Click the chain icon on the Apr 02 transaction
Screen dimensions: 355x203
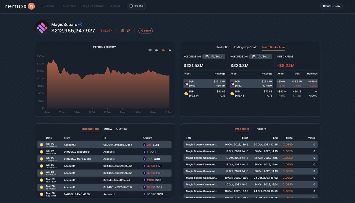coord(42,166)
